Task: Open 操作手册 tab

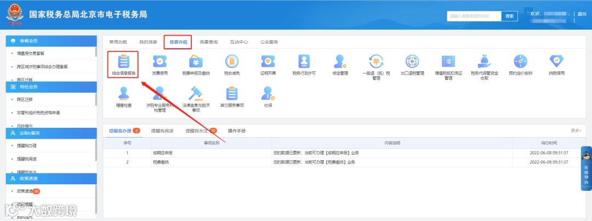Action: 237,131
